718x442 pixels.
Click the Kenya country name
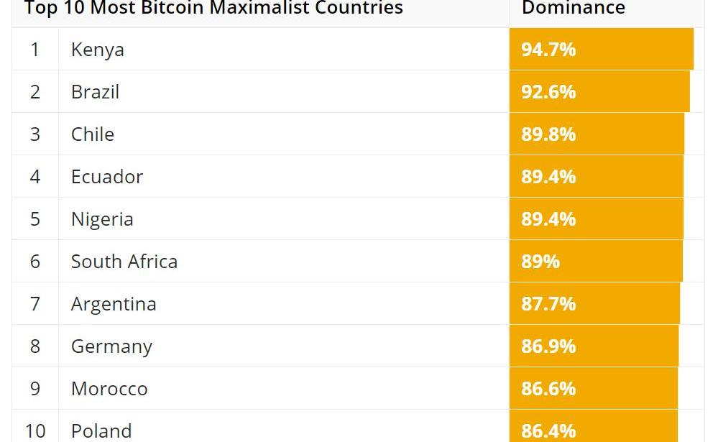coord(98,50)
